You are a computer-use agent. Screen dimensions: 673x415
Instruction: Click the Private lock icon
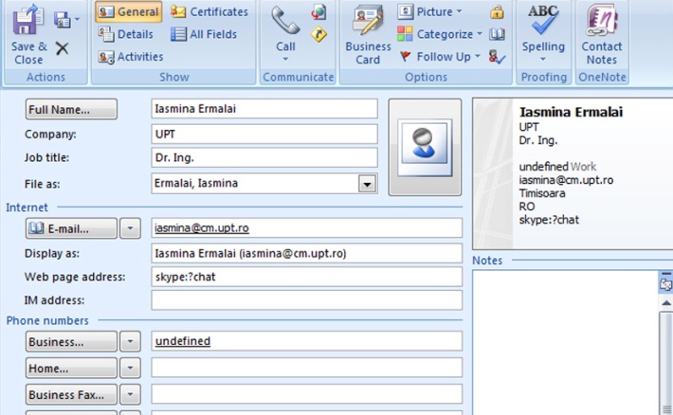497,12
